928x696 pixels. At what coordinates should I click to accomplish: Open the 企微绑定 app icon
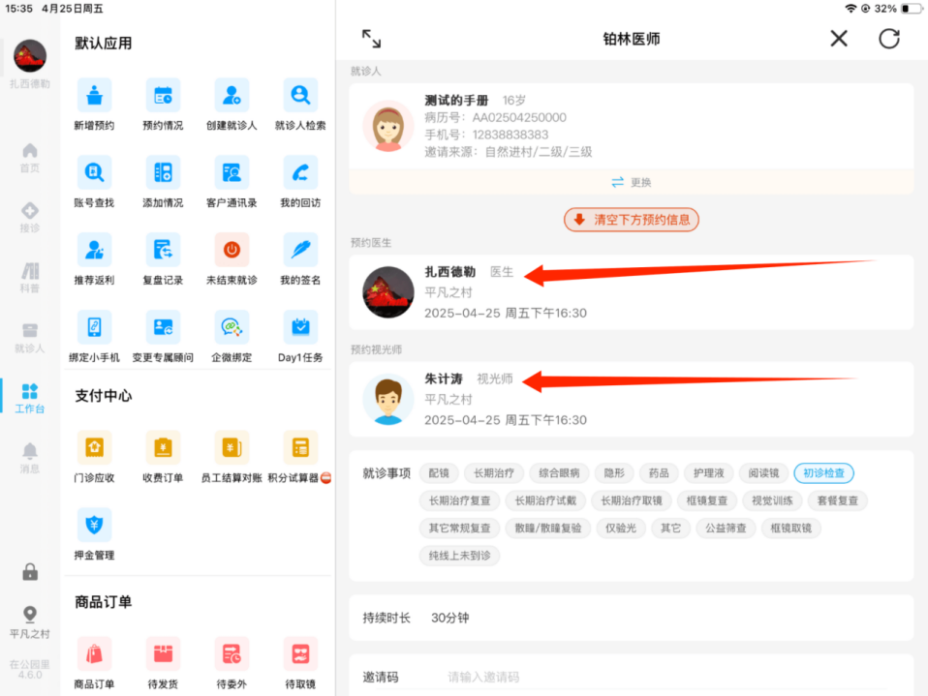tap(232, 327)
